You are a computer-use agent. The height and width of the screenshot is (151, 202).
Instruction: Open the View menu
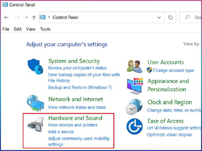click(x=31, y=29)
